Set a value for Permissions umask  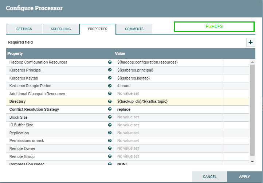(168, 141)
